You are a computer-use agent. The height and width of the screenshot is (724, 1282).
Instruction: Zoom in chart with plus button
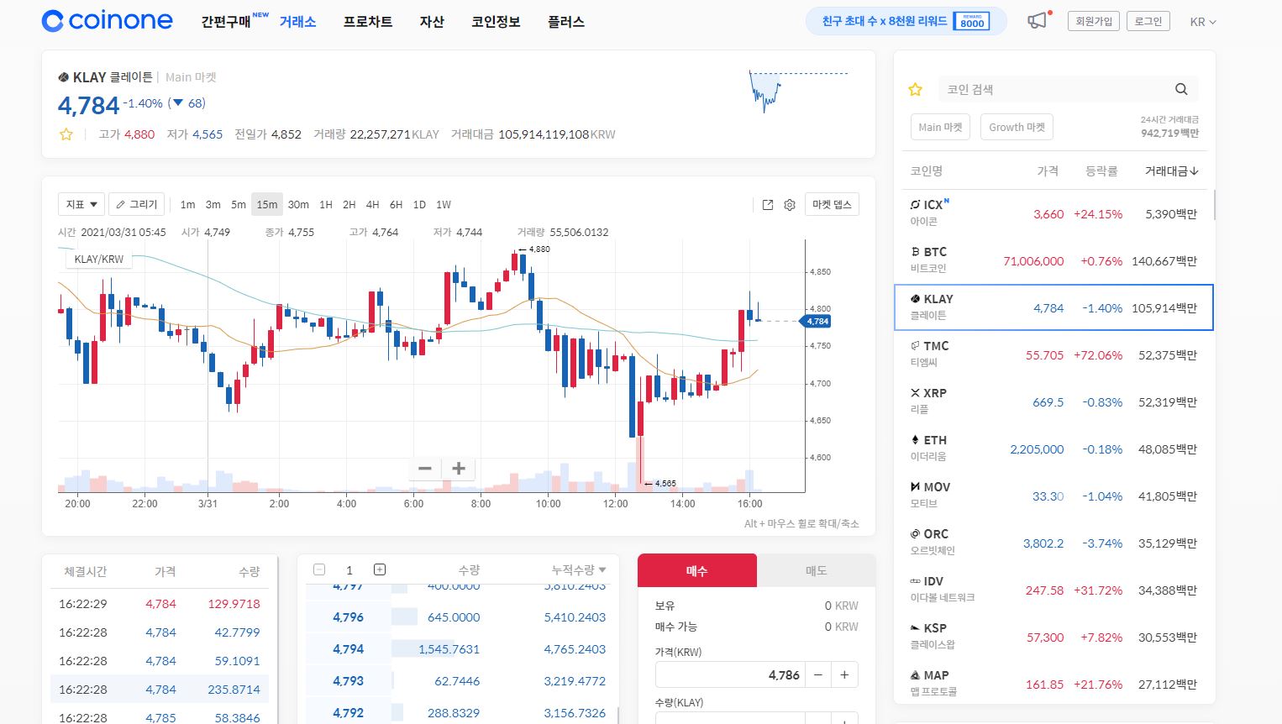tap(459, 469)
